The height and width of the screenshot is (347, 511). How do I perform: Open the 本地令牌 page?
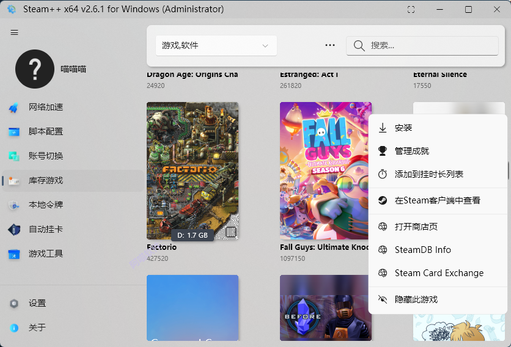click(x=73, y=205)
